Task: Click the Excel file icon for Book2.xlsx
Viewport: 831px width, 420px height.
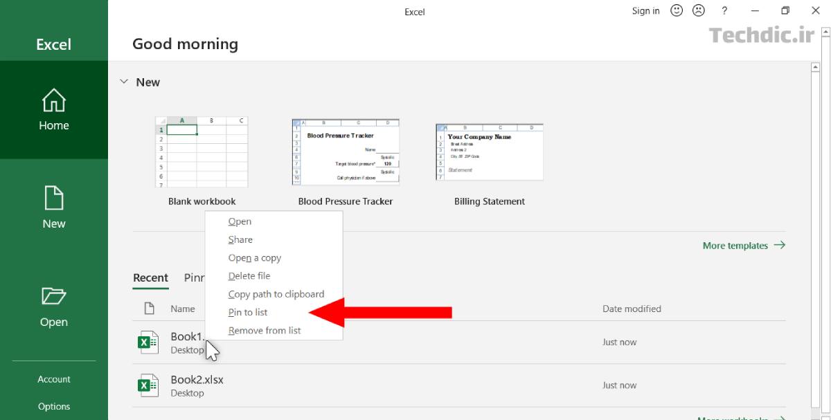Action: pos(148,385)
